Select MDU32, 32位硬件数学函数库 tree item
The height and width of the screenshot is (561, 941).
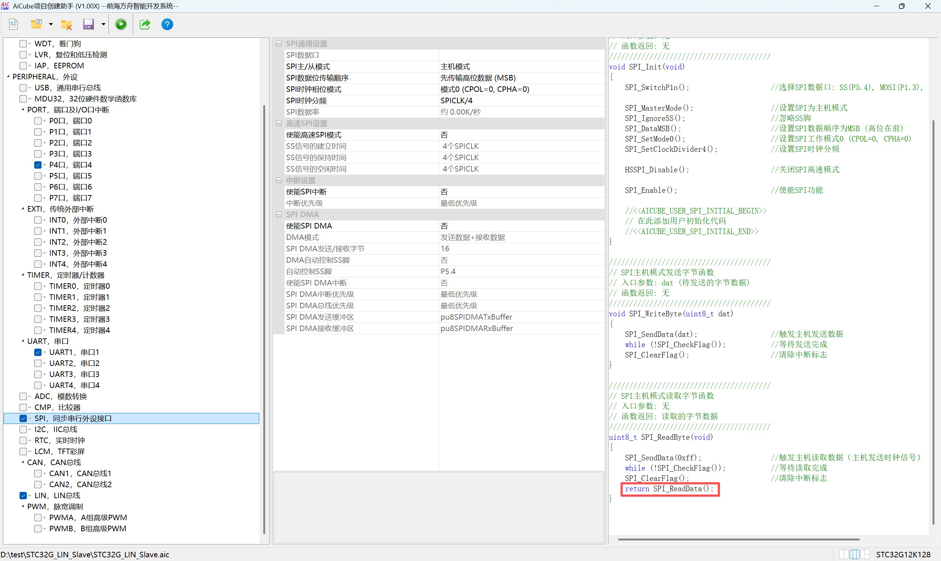[x=86, y=99]
